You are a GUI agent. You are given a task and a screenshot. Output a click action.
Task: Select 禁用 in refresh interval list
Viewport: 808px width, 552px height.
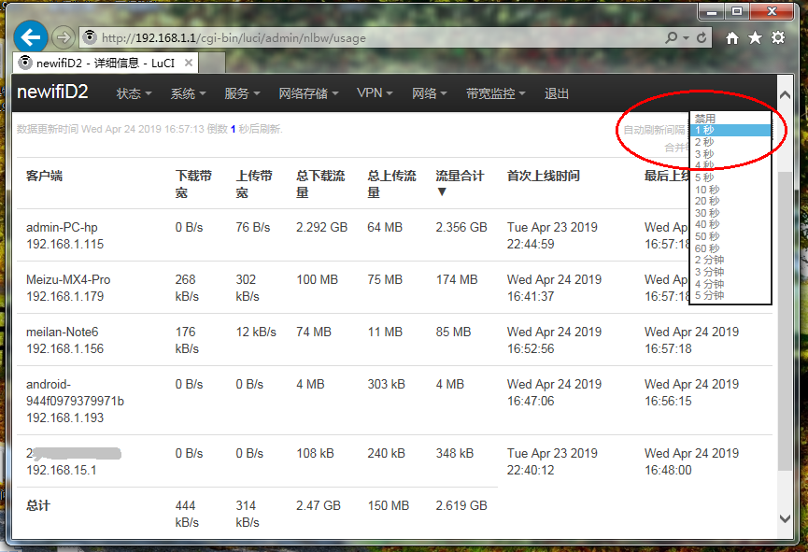tap(705, 120)
